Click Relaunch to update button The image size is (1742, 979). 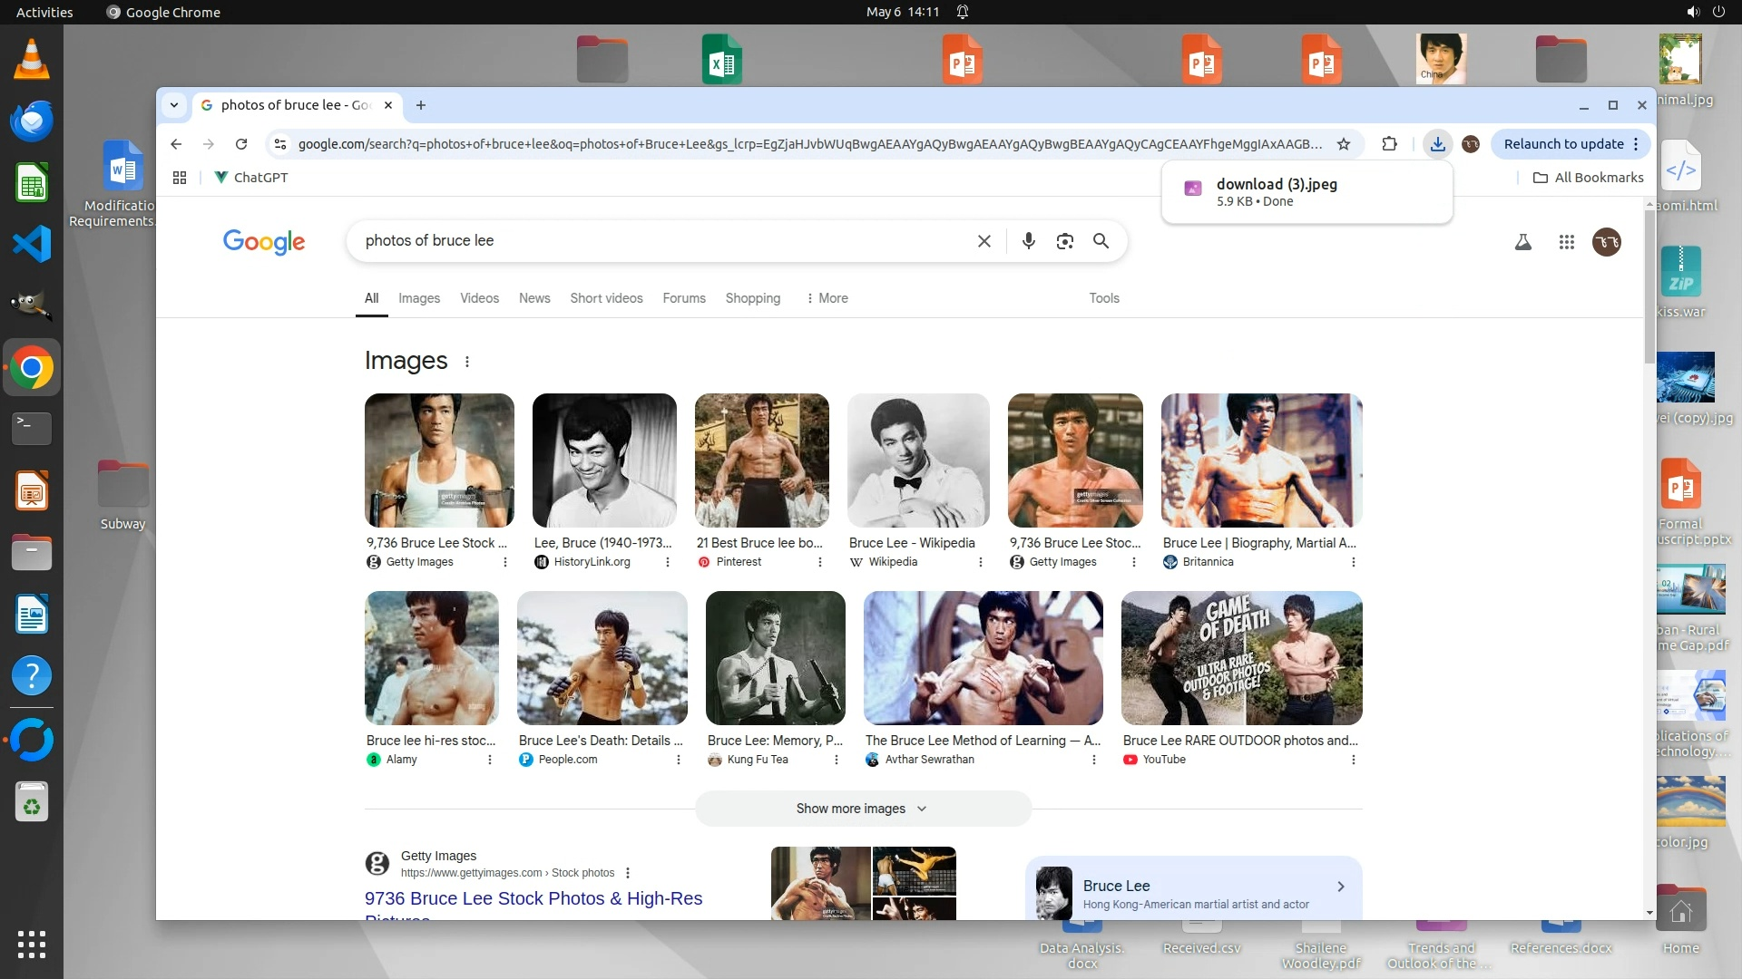point(1562,144)
